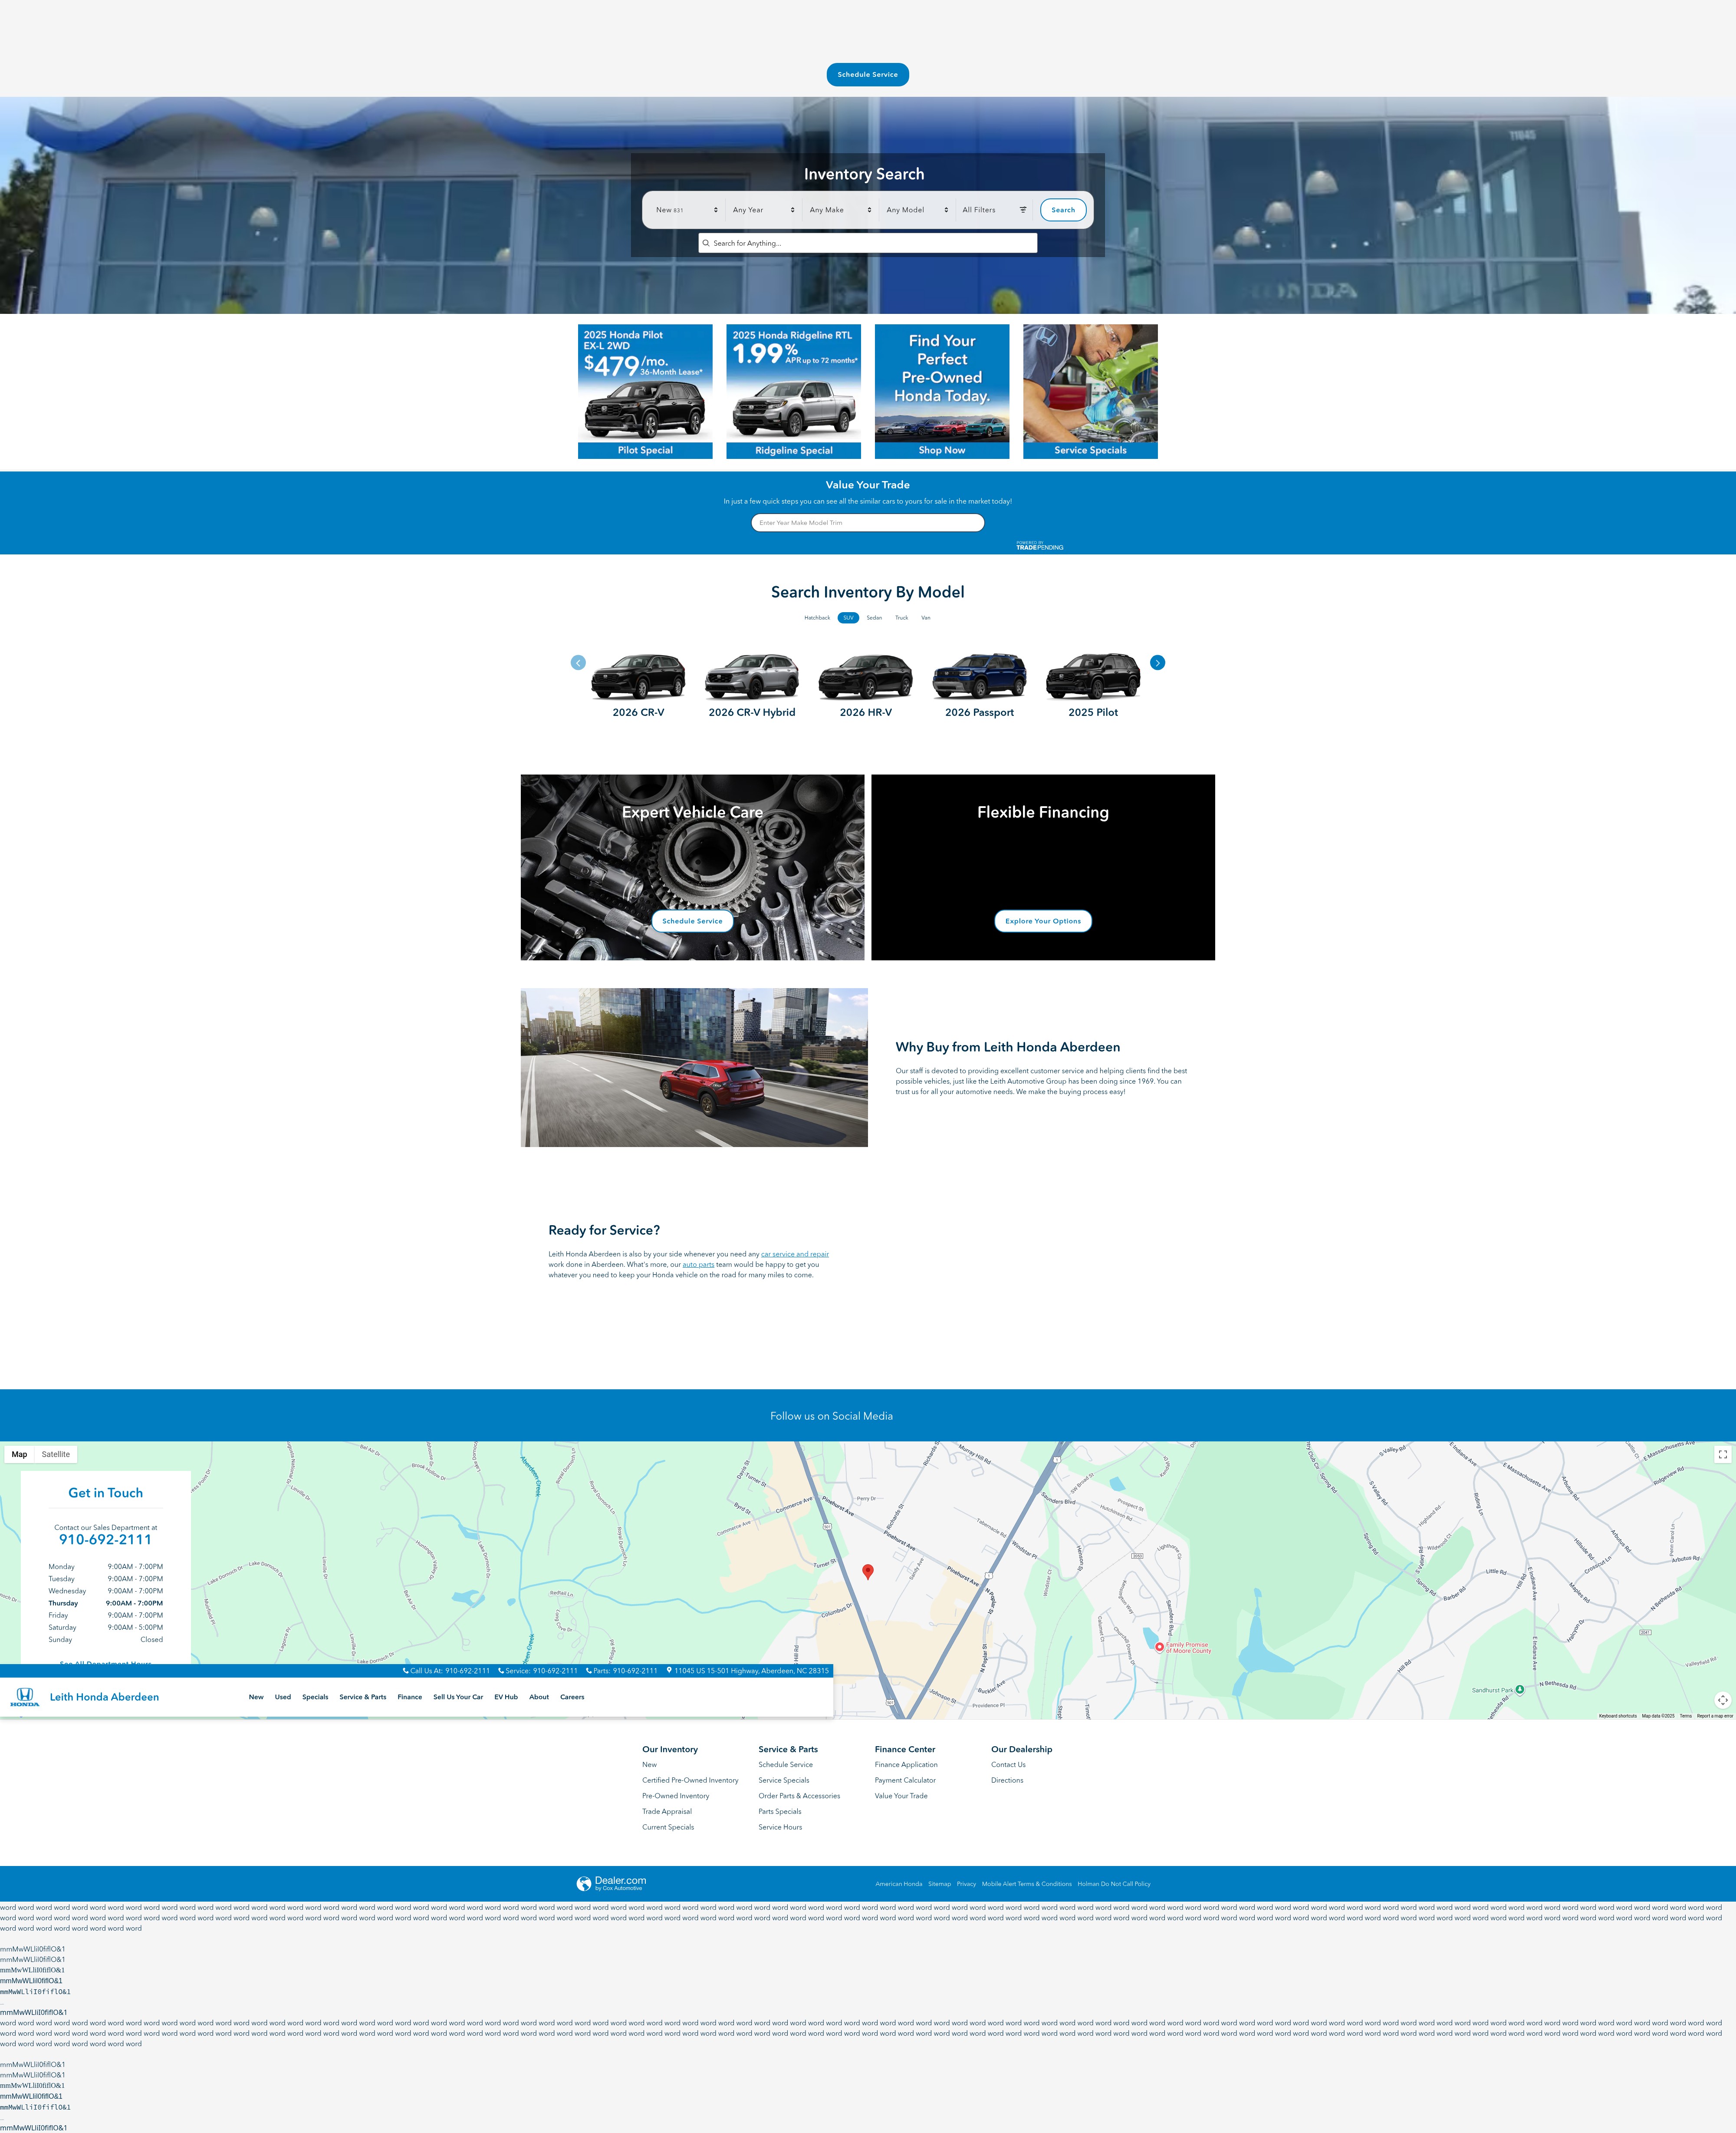Open footer Certified Pre-Owned Inventory link
Viewport: 1736px width, 2133px height.
[x=690, y=1780]
